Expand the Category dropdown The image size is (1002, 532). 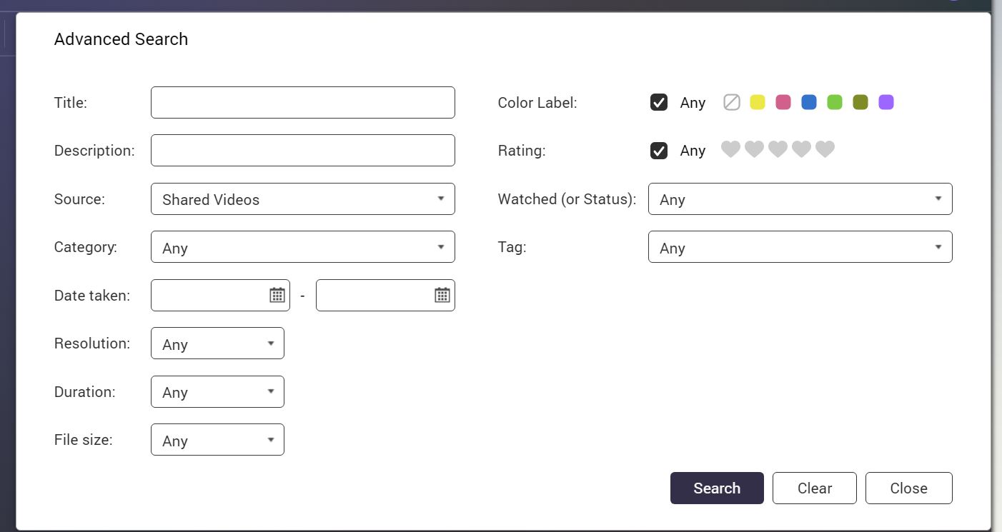pos(303,247)
